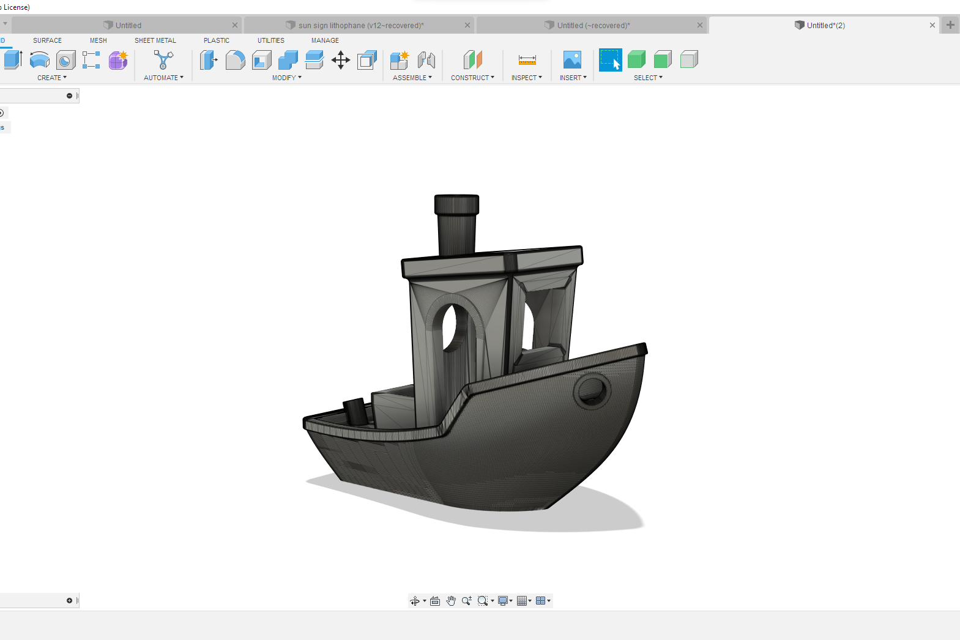
Task: Click the Grid and Snaps icon
Action: click(522, 601)
